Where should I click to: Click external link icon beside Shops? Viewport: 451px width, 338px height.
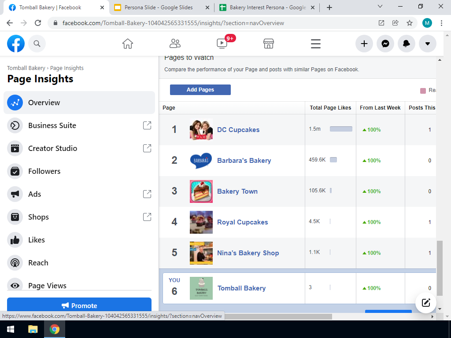[147, 217]
